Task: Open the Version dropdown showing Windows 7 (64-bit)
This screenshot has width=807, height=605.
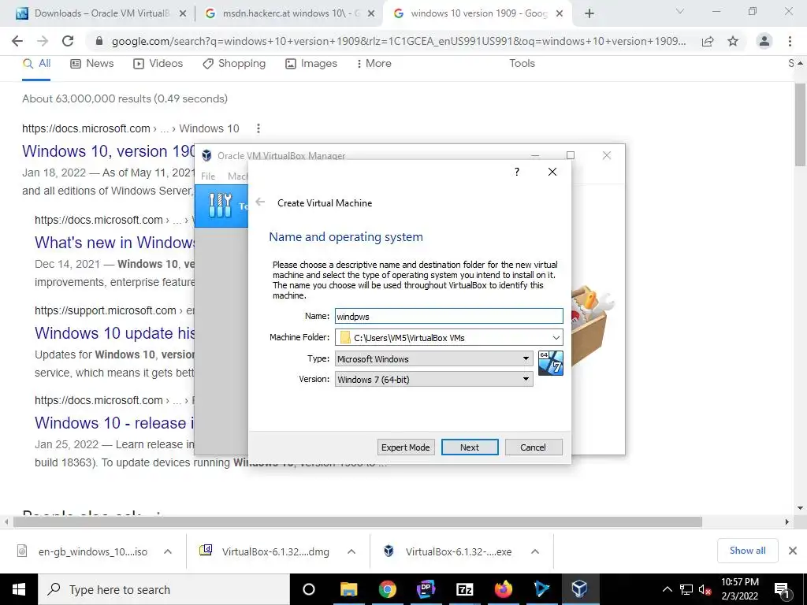Action: coord(434,379)
